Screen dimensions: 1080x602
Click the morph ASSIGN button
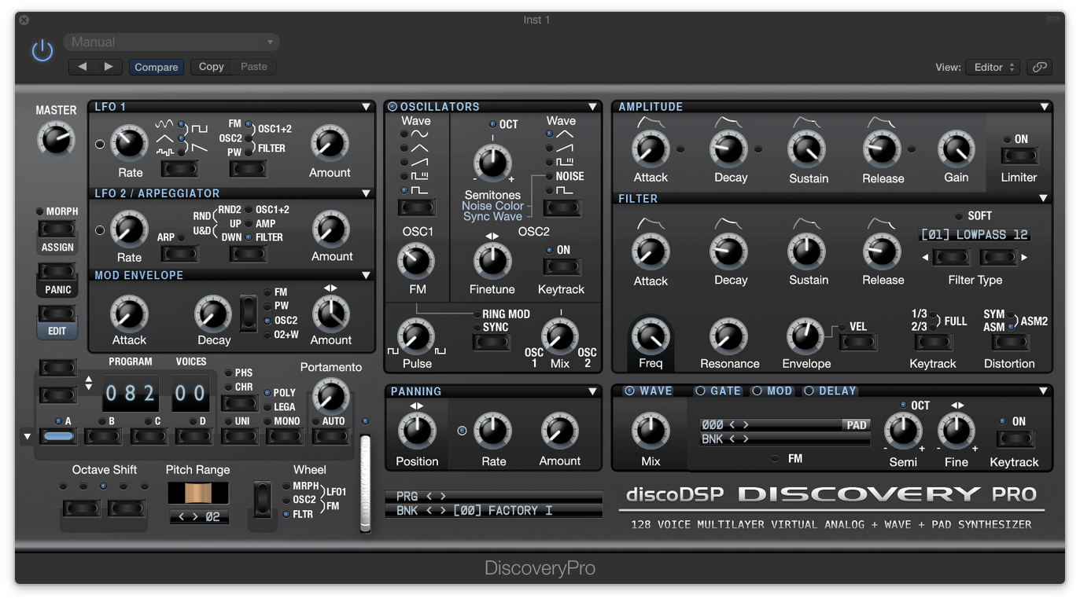coord(57,229)
